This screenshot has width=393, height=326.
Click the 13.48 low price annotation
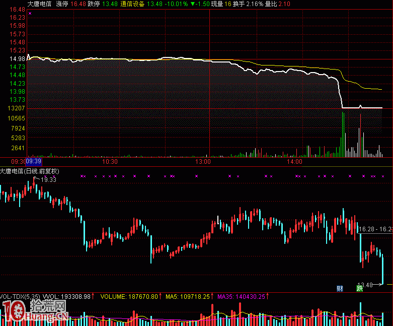pos(365,285)
